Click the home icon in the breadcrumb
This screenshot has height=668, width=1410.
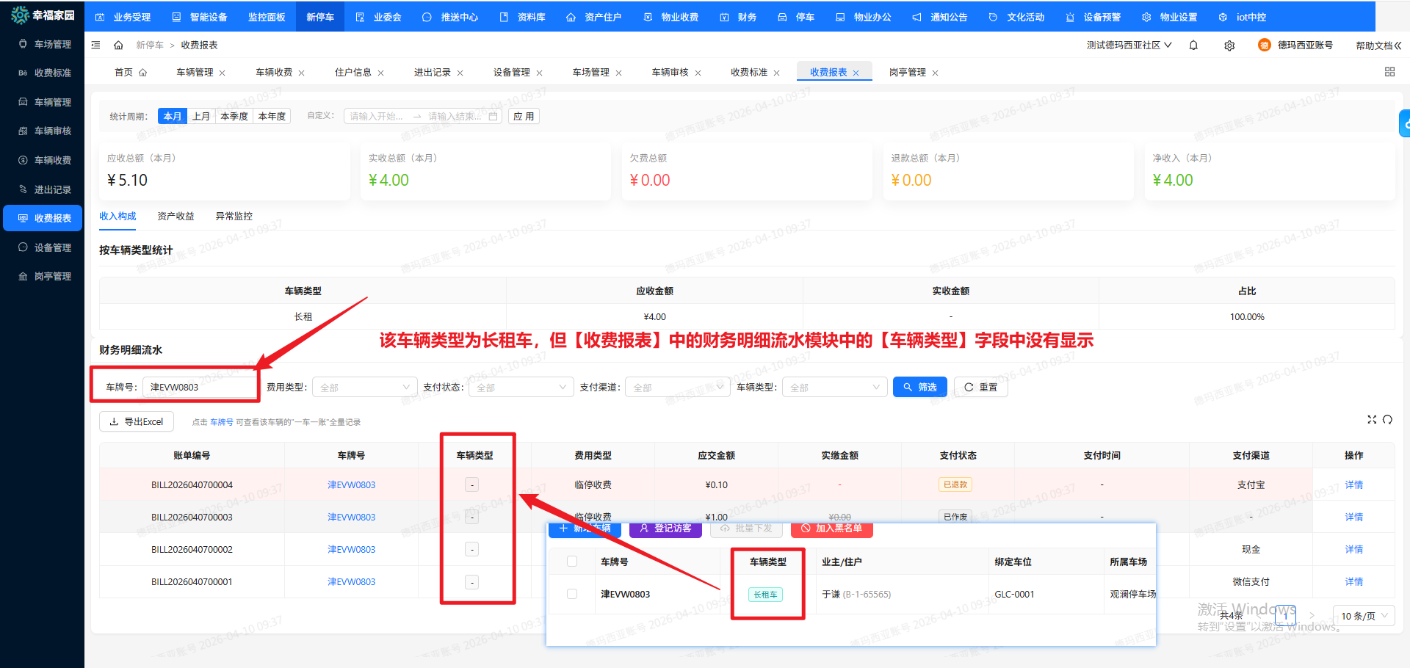[118, 46]
